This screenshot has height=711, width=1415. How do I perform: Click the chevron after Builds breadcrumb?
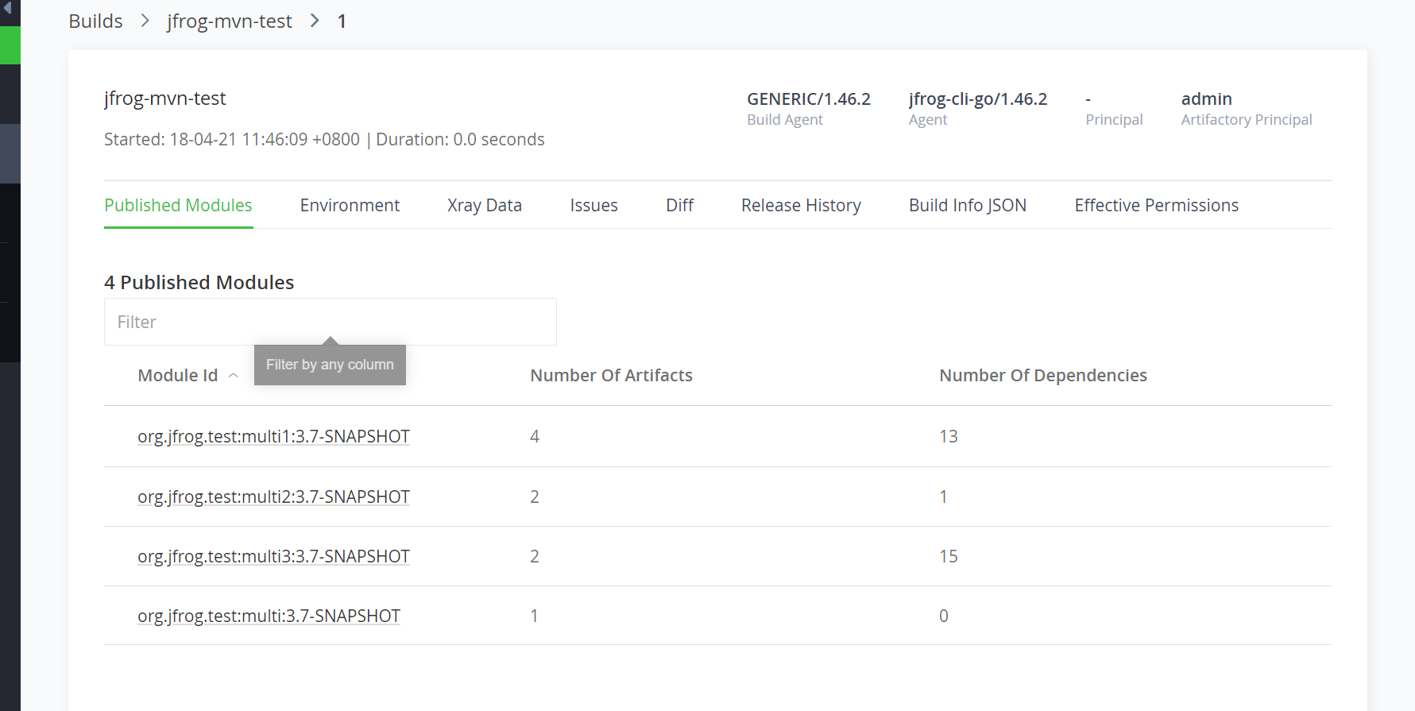coord(145,21)
